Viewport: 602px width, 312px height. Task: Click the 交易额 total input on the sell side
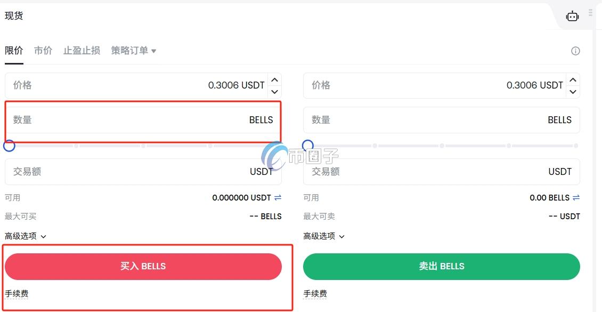442,171
